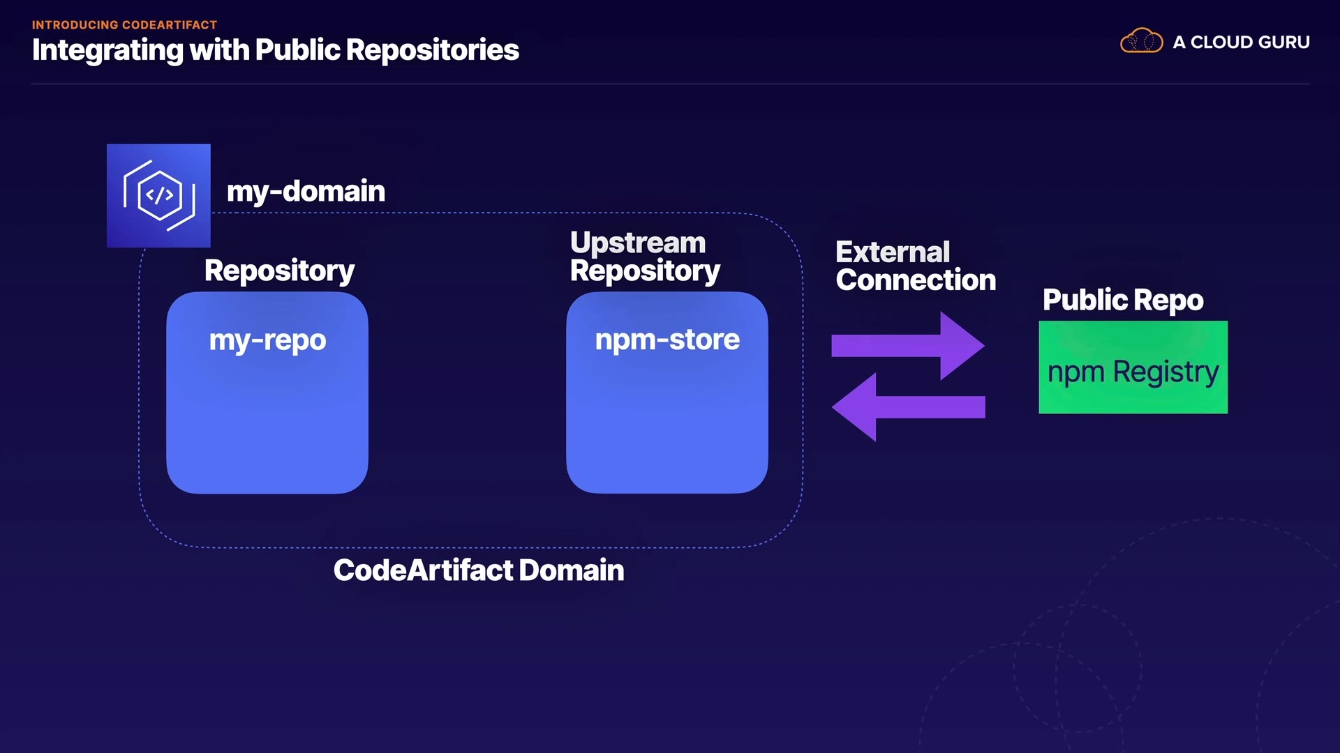Click the my-repo text label
The width and height of the screenshot is (1340, 753).
point(267,340)
